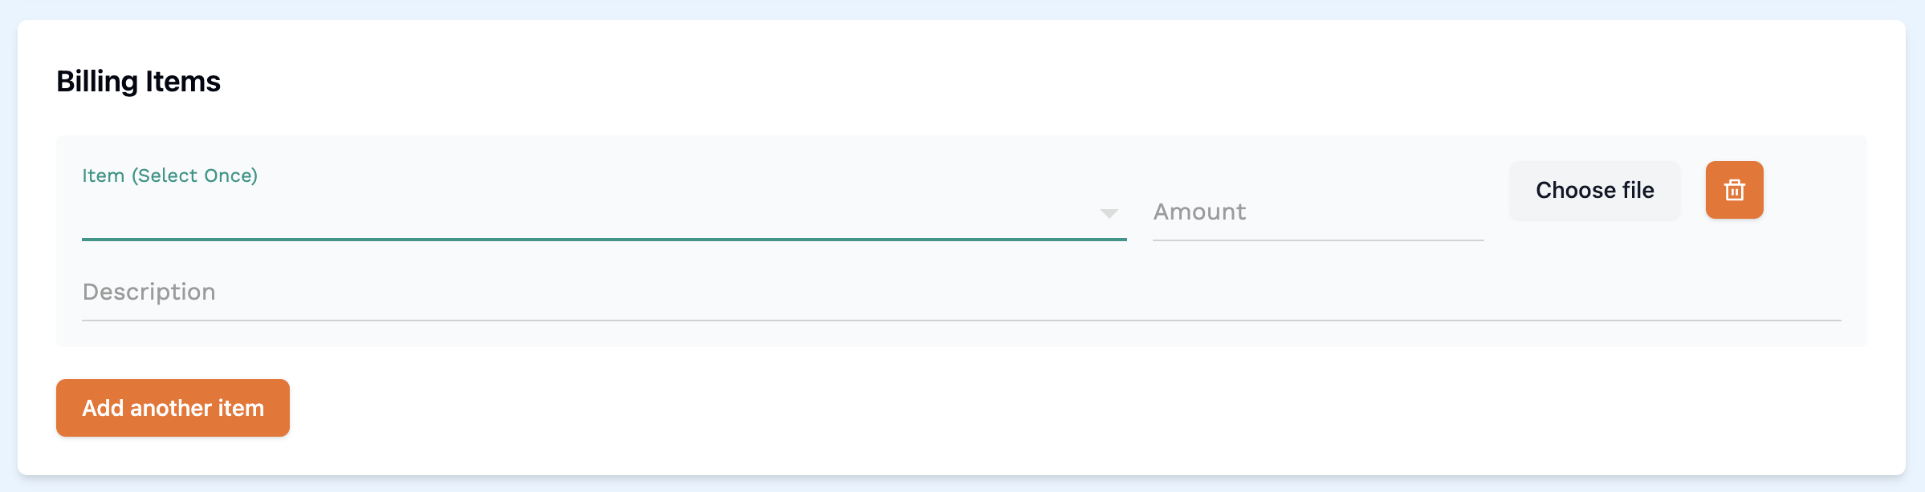The width and height of the screenshot is (1925, 492).
Task: Click the Amount placeholder to enter a value
Action: (1200, 212)
